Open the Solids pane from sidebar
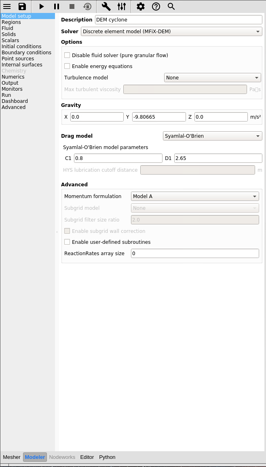 [x=9, y=34]
